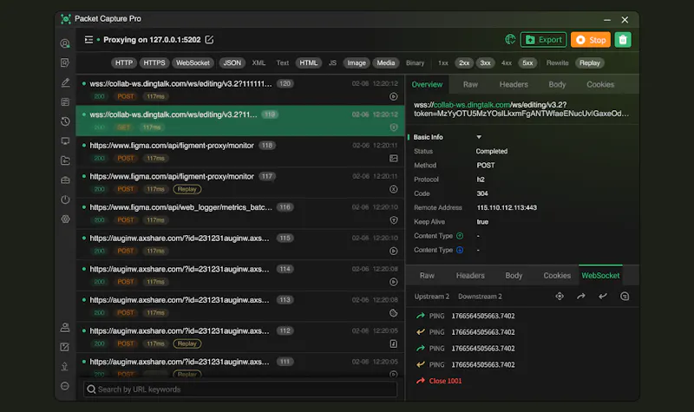
Task: Open the top Headers tab
Action: pos(514,84)
